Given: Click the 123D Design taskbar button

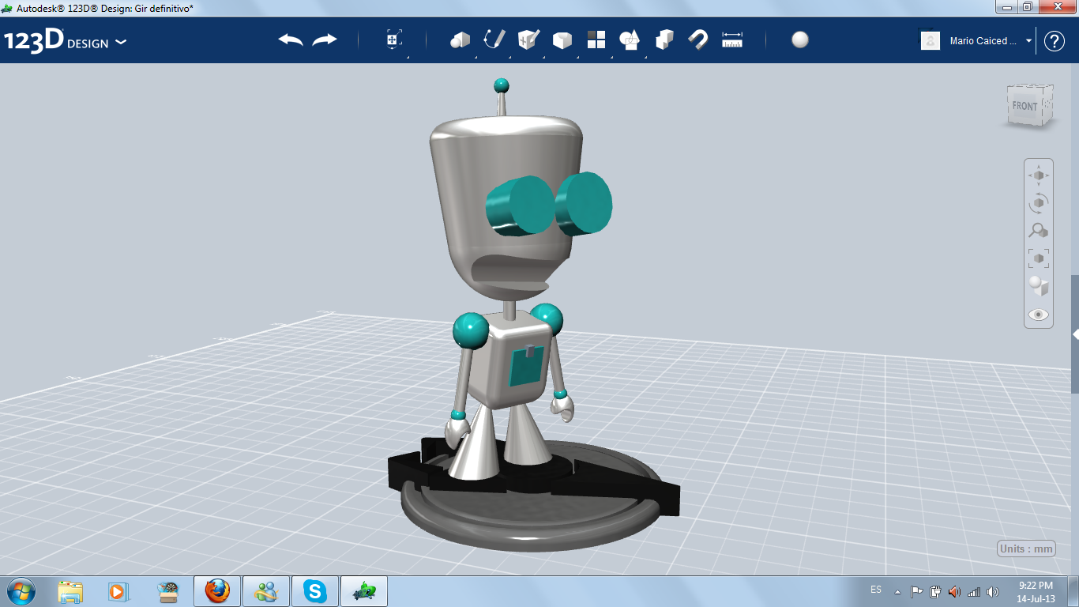Looking at the screenshot, I should pyautogui.click(x=364, y=591).
